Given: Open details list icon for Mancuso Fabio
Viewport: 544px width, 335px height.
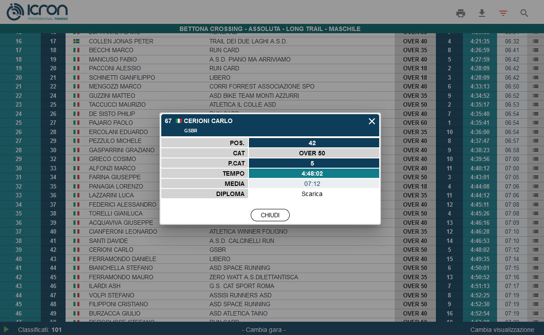Looking at the screenshot, I should click(535, 59).
